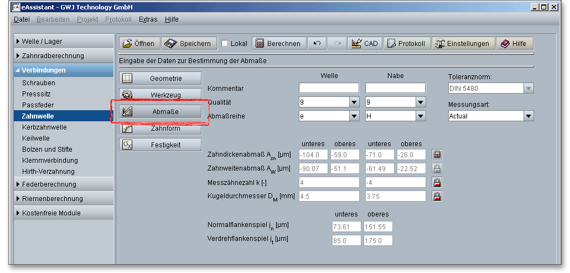Click the Hilfe book toolbar button

tap(514, 44)
